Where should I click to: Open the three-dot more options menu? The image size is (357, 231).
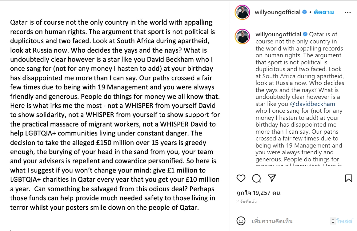point(348,12)
